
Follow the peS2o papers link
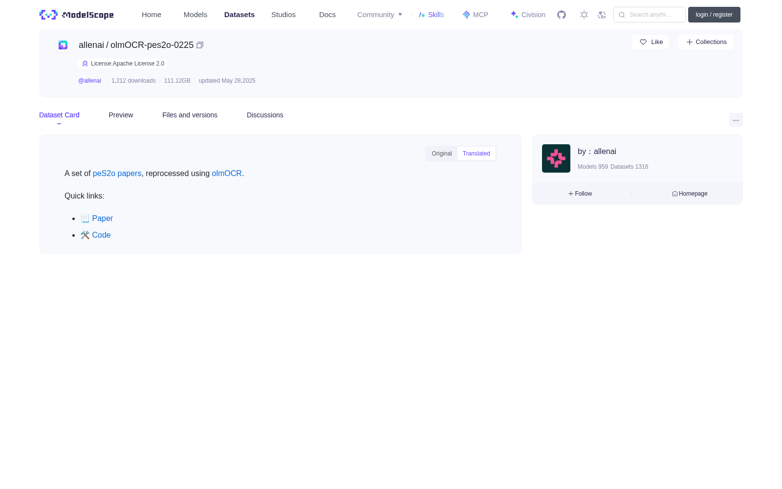117,174
